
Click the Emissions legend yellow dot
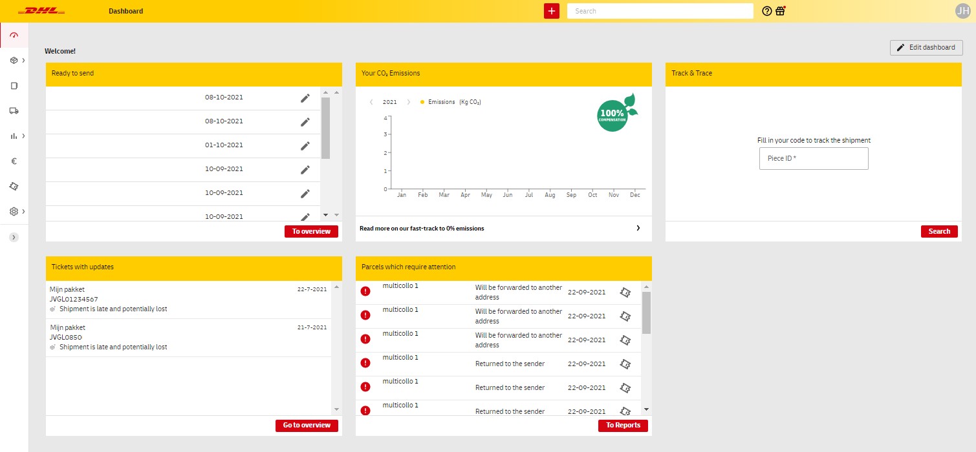coord(422,102)
